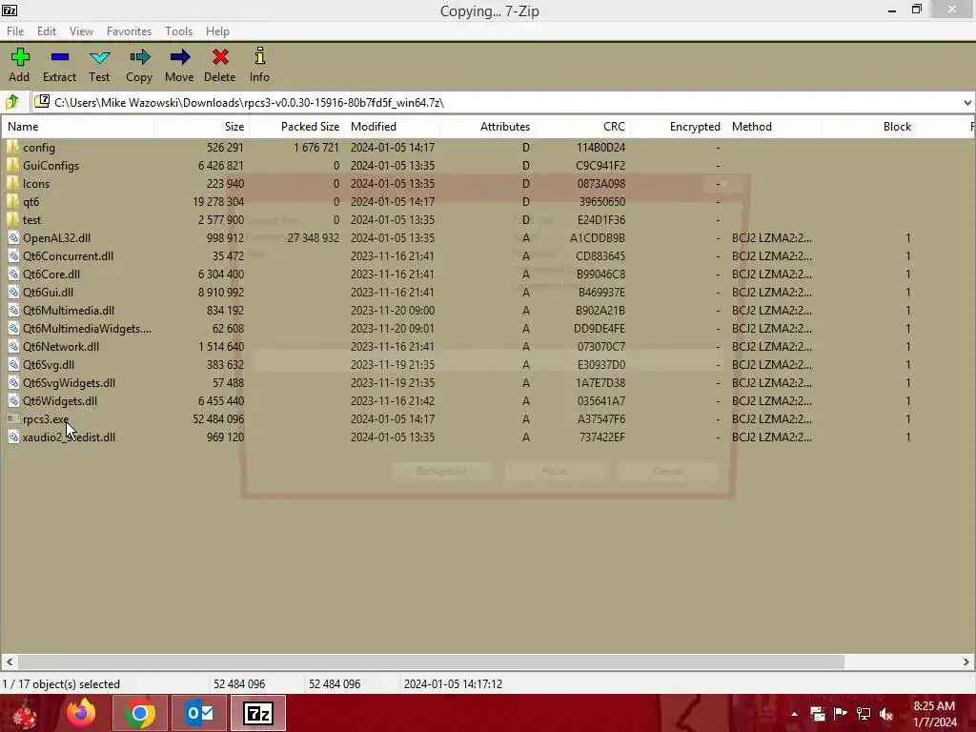
Task: Open the Favorites menu
Action: 129,31
